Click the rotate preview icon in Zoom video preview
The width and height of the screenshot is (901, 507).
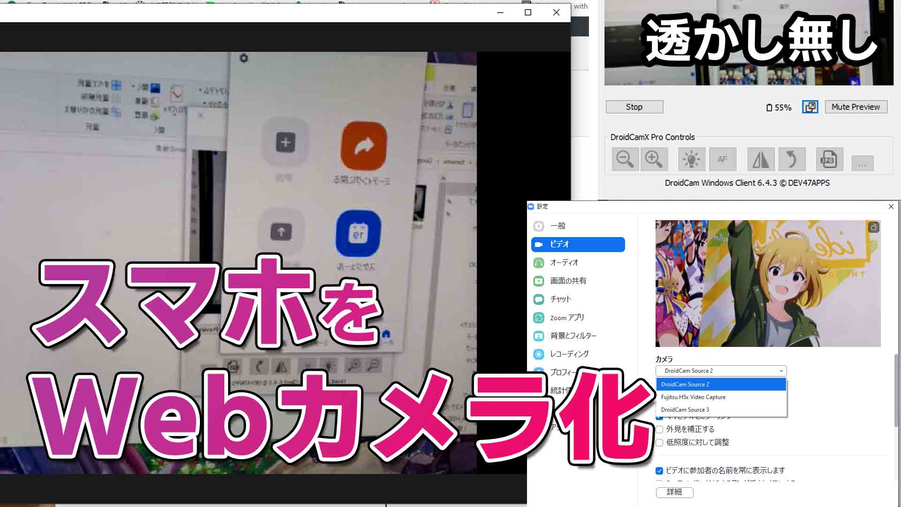point(873,227)
